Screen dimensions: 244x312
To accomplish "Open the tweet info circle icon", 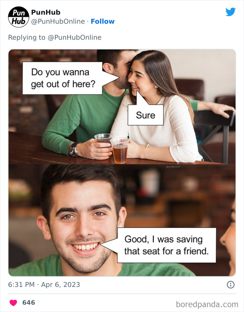I will point(231,285).
